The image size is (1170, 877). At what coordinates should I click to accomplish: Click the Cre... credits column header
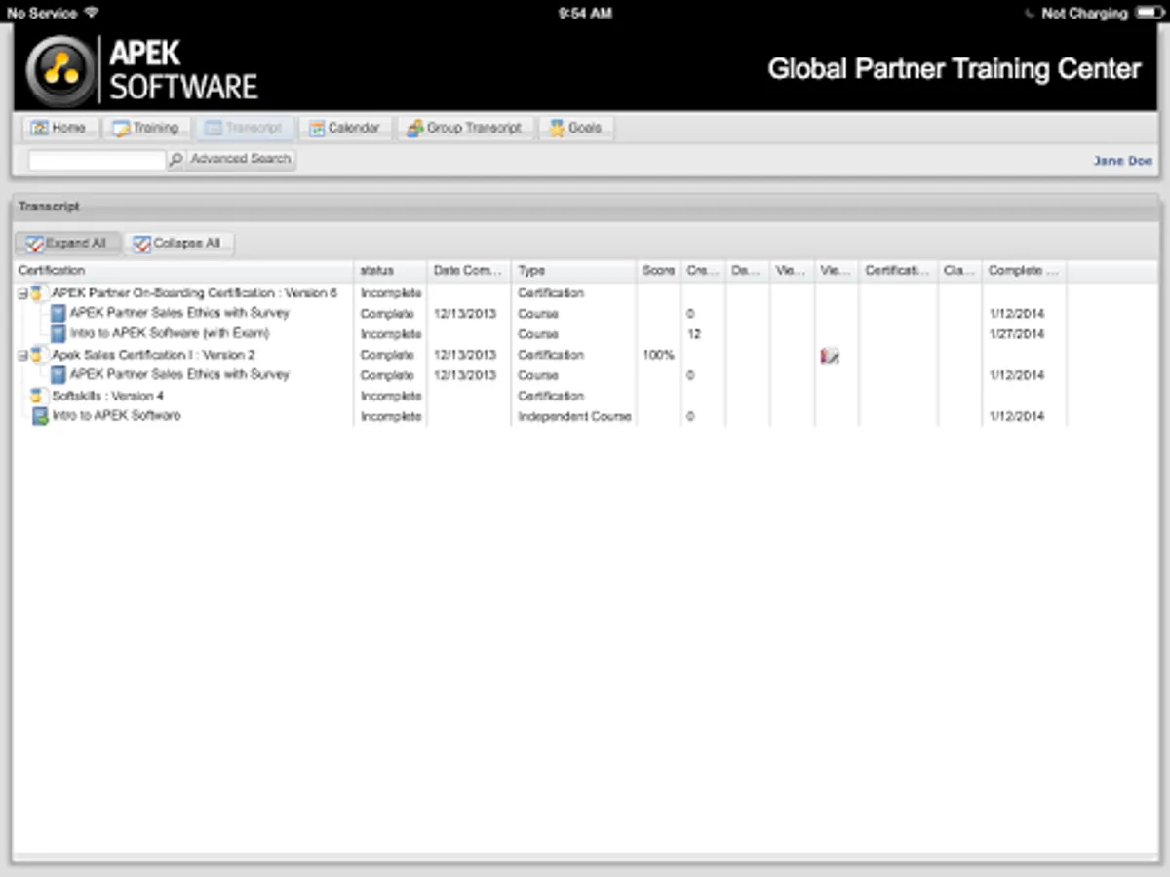pos(702,271)
